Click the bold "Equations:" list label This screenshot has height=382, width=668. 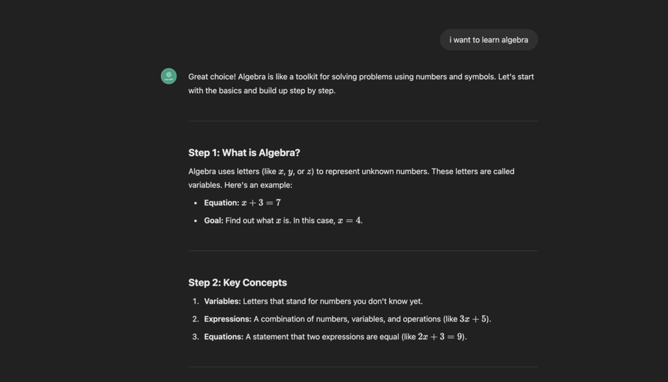pos(223,337)
